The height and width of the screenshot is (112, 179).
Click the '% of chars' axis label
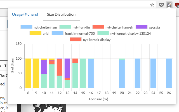(12, 66)
